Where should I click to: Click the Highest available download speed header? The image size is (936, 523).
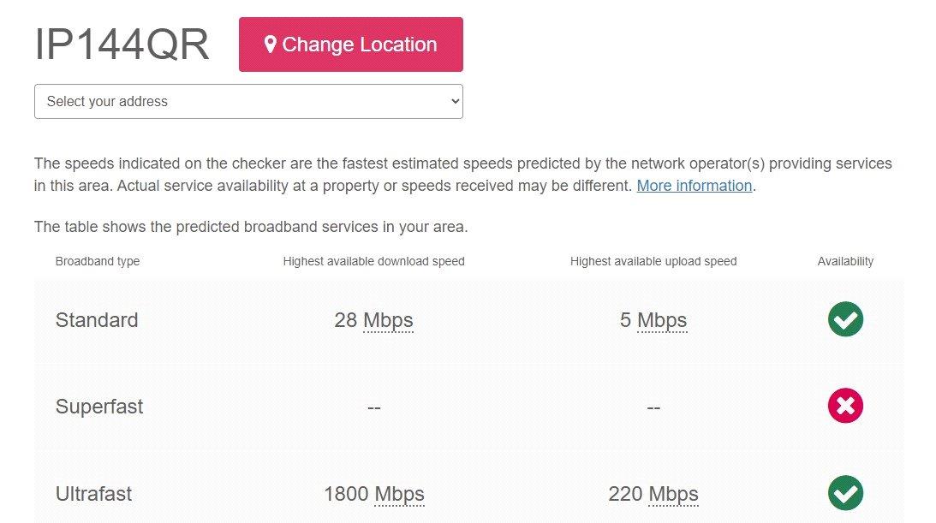[x=373, y=261]
